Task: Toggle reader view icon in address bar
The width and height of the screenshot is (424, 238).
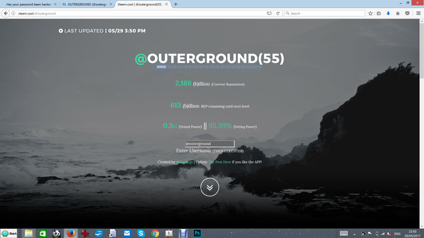Action: point(269,13)
